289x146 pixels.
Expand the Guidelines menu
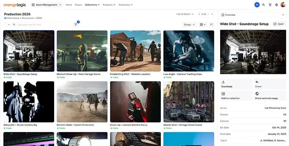[x=125, y=5]
